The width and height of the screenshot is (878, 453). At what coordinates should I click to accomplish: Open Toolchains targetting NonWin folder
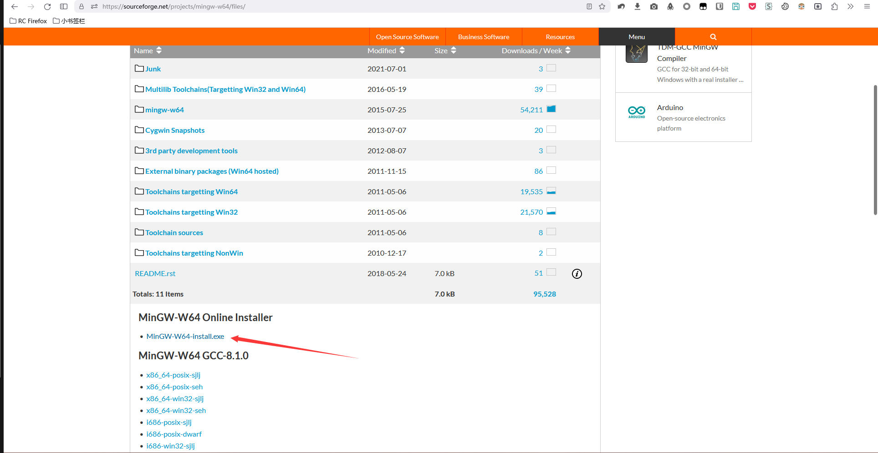pyautogui.click(x=194, y=253)
